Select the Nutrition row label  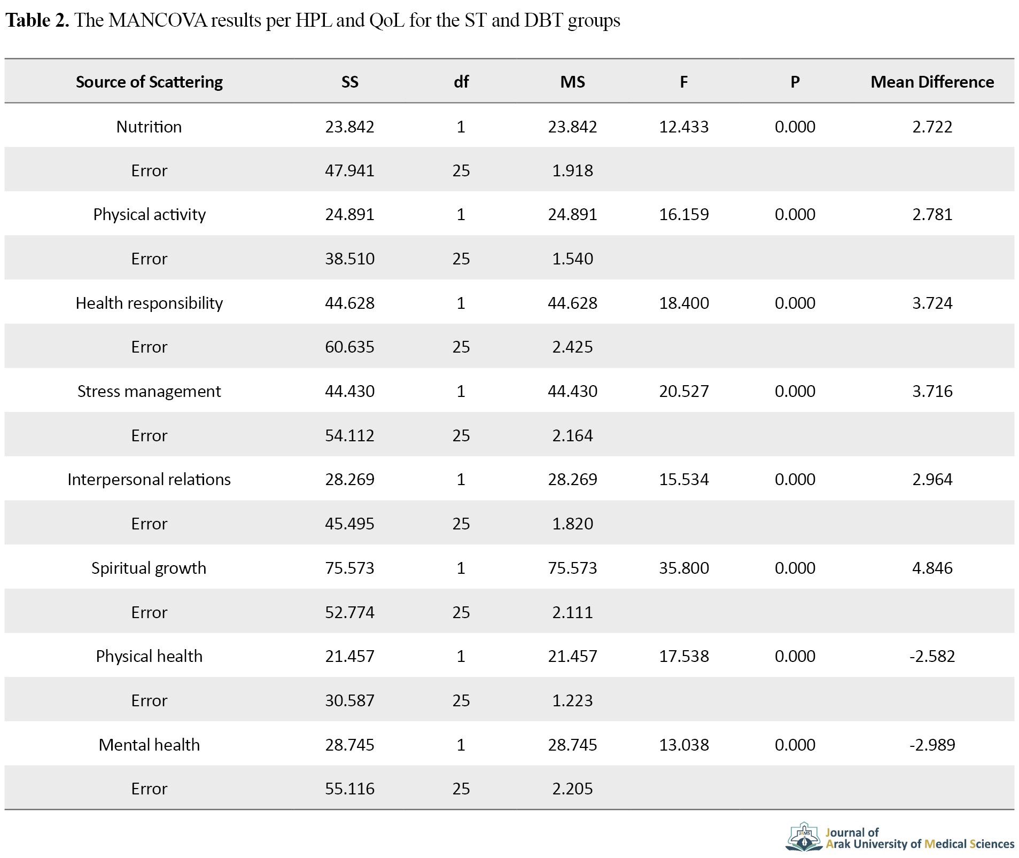(149, 127)
